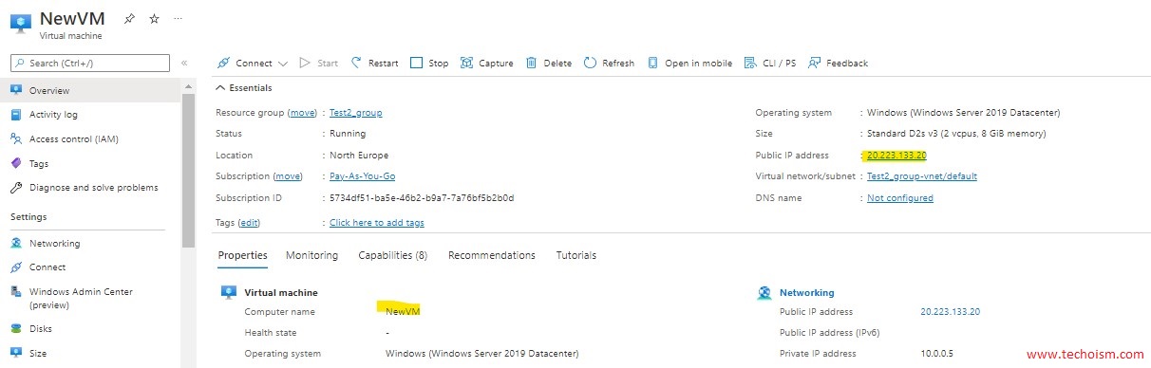Collapse the Essentials section
The image size is (1151, 368).
[244, 87]
